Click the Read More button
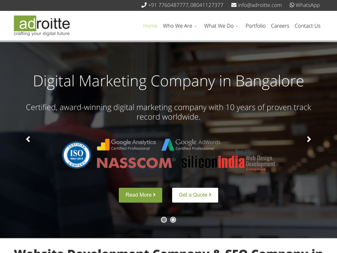337x253 pixels. point(140,195)
